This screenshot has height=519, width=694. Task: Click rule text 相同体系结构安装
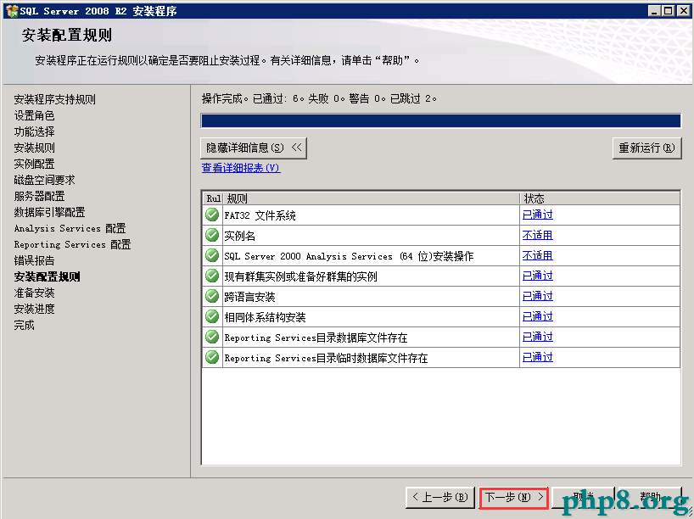point(265,317)
